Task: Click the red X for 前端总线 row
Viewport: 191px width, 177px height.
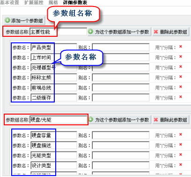Action: coord(181,87)
